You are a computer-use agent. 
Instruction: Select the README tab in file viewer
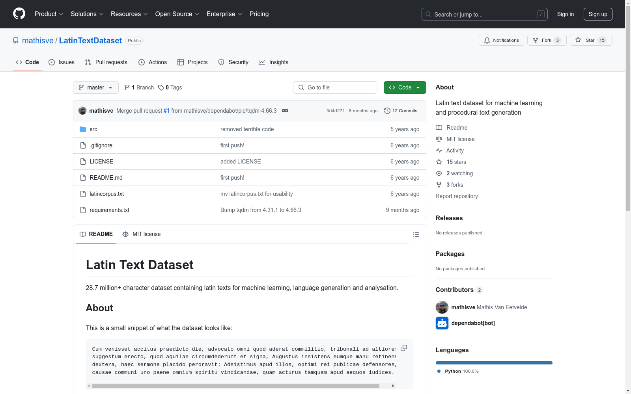click(x=96, y=234)
